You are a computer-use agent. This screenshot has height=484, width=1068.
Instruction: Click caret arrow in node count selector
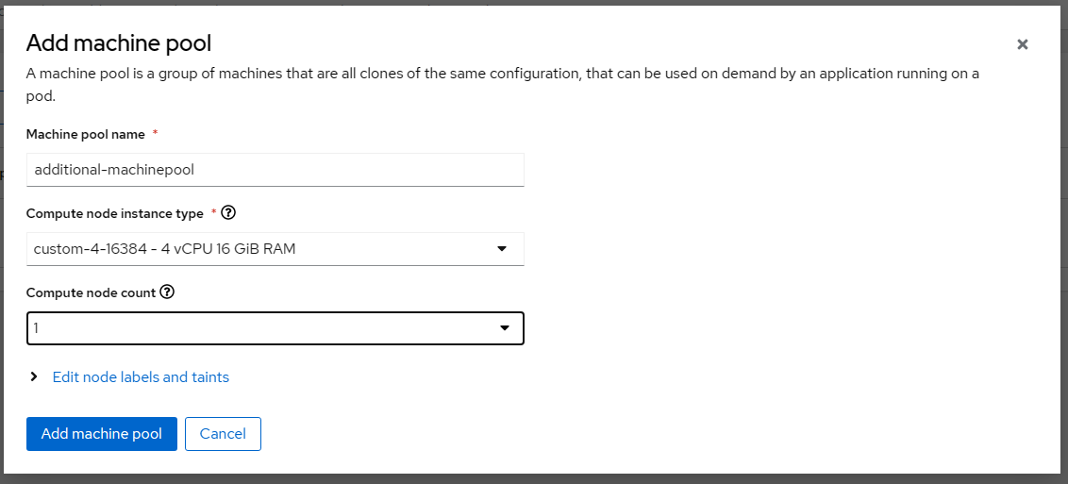tap(504, 328)
